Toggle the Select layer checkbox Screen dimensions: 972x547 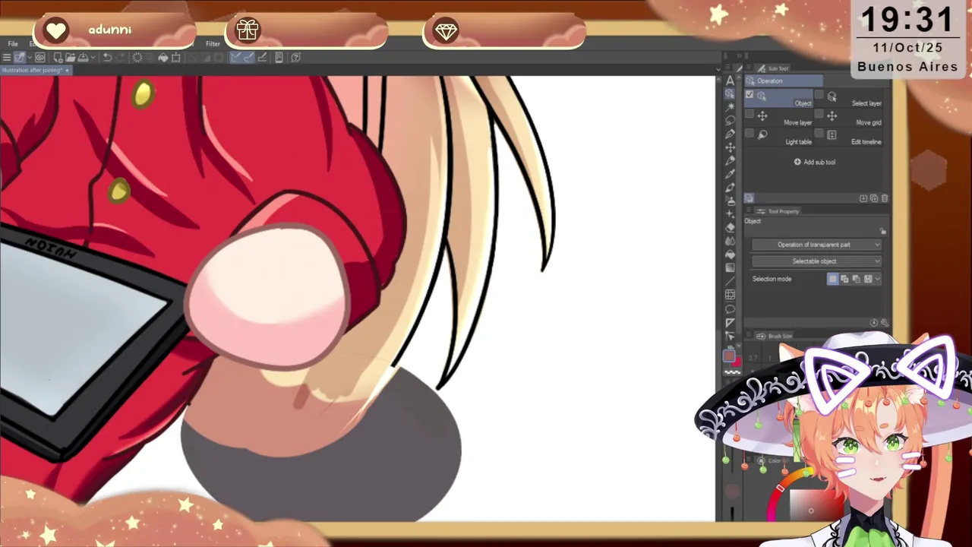[819, 94]
